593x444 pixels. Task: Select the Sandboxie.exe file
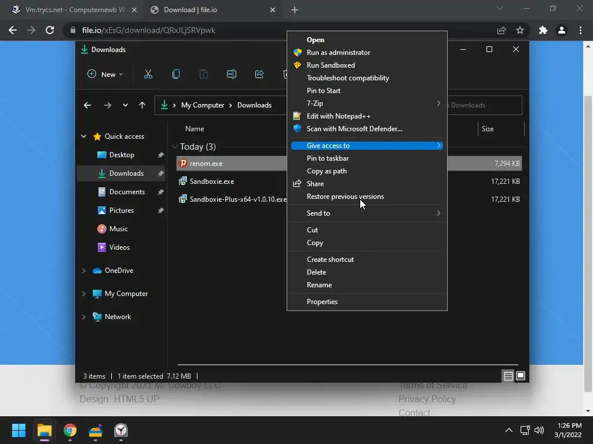click(x=212, y=181)
